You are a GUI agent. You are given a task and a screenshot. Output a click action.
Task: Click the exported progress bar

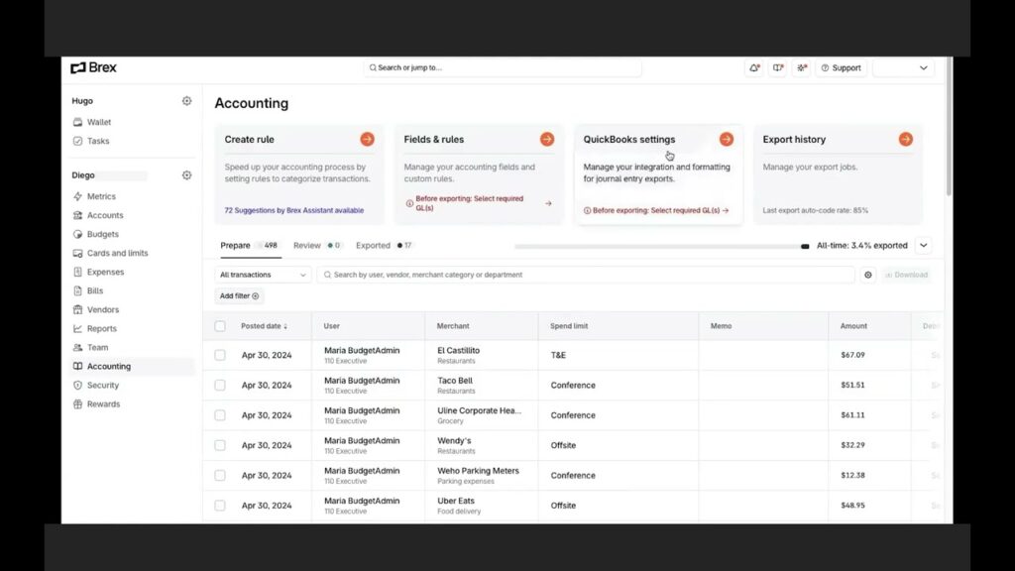click(661, 247)
